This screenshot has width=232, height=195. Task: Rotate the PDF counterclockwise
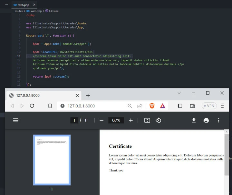click(x=158, y=120)
